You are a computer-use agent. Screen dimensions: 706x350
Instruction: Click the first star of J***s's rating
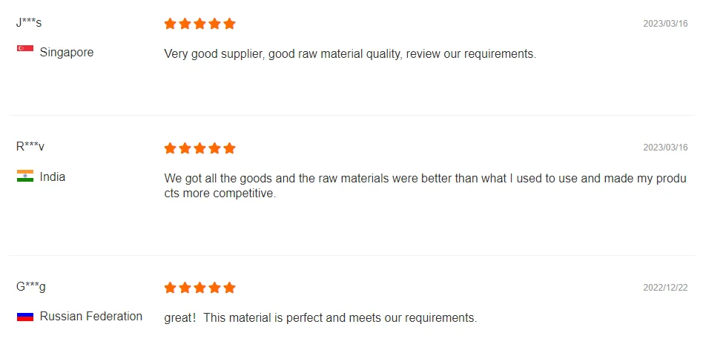point(171,24)
